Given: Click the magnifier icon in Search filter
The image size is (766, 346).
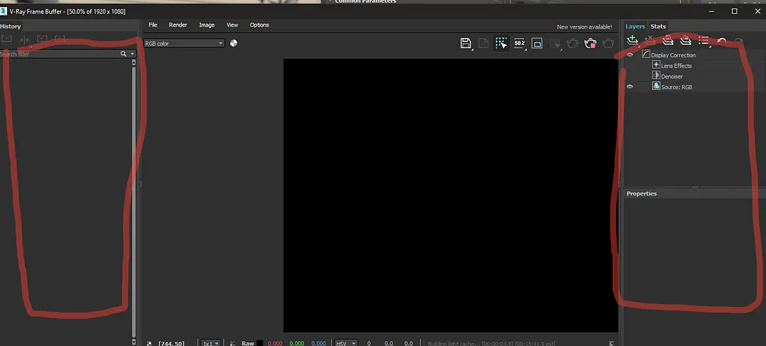Looking at the screenshot, I should tap(123, 54).
